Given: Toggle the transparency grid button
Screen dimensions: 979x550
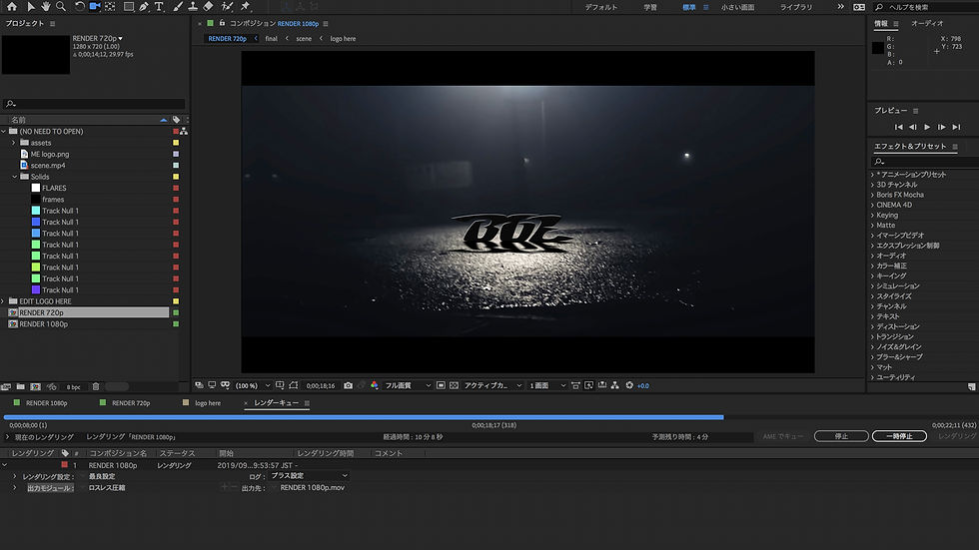Looking at the screenshot, I should click(454, 385).
